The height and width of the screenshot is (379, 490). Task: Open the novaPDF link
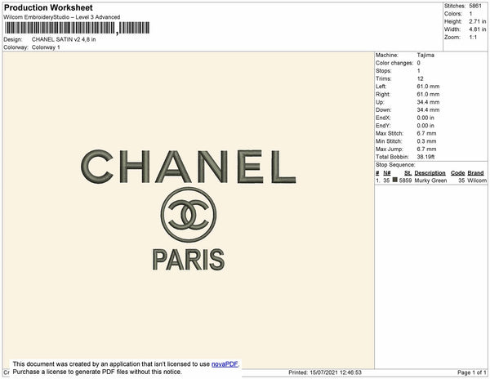(x=225, y=364)
